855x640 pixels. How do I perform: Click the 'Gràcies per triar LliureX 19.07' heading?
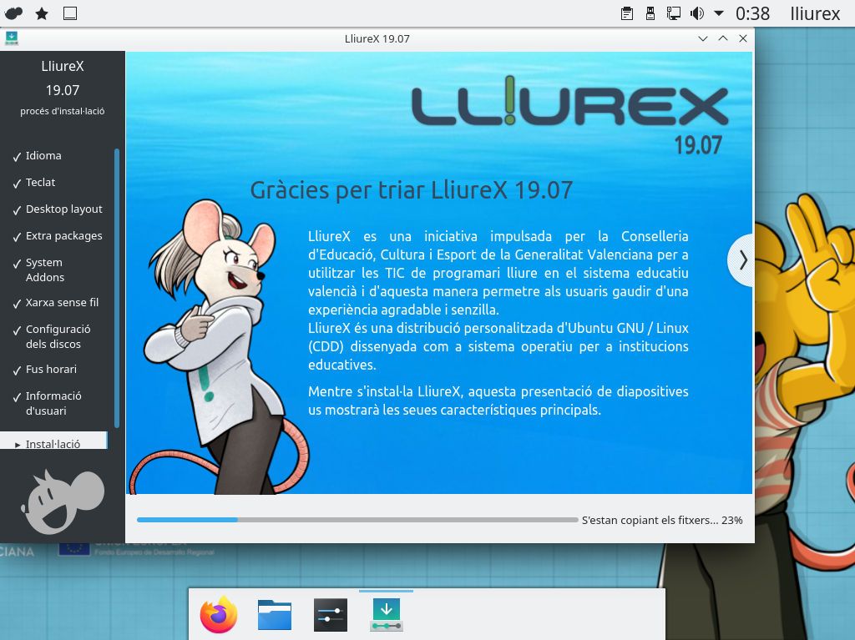click(411, 190)
